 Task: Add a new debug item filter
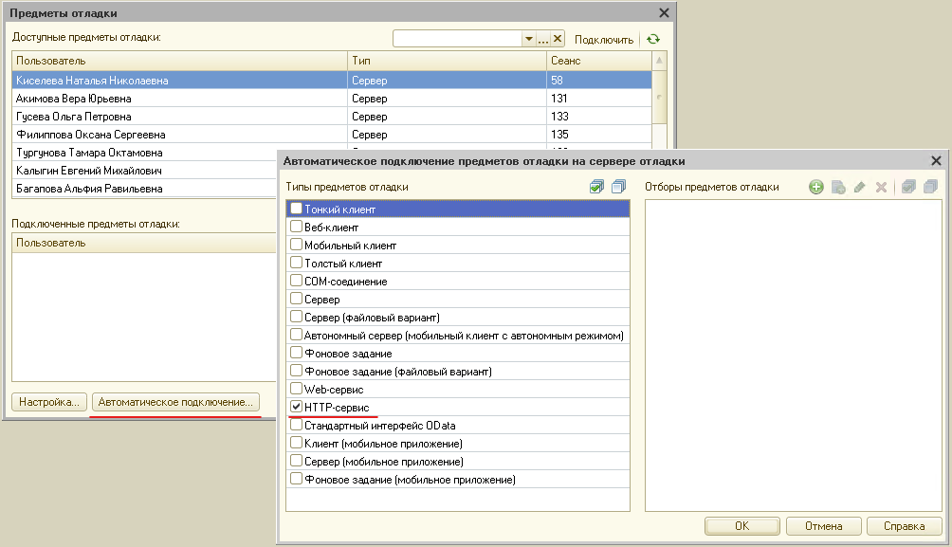click(x=816, y=187)
